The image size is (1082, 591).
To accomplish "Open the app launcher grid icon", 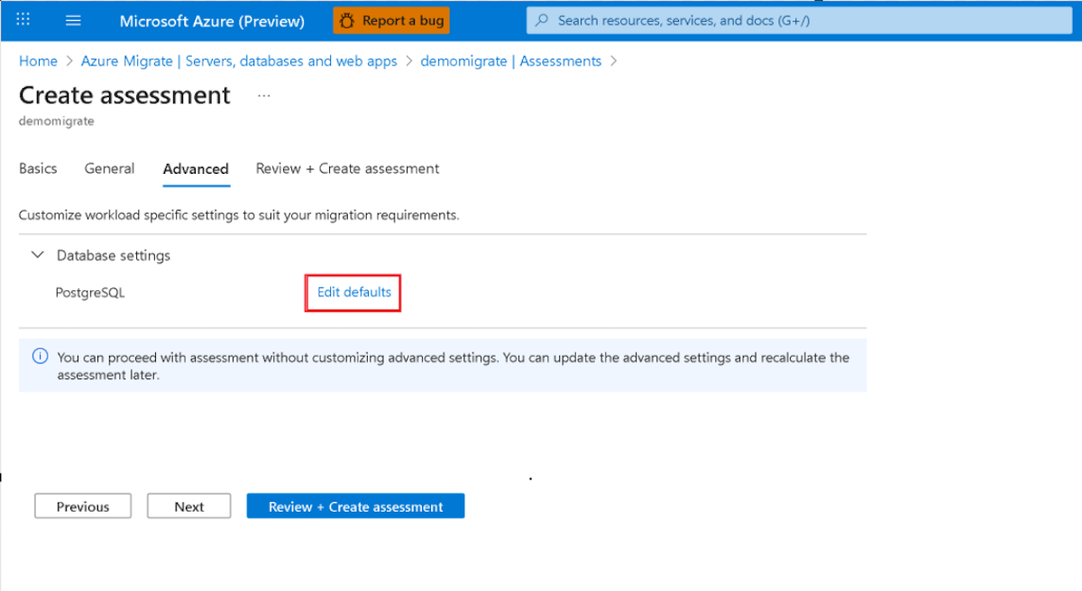I will coord(23,20).
